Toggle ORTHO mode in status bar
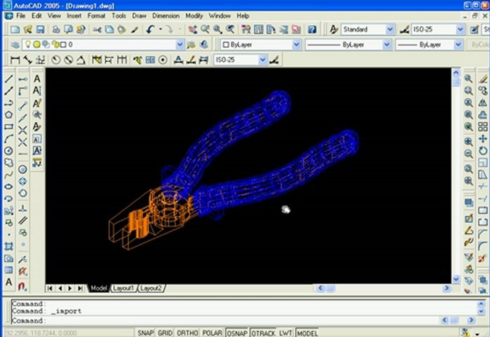490x337 pixels. pos(188,333)
